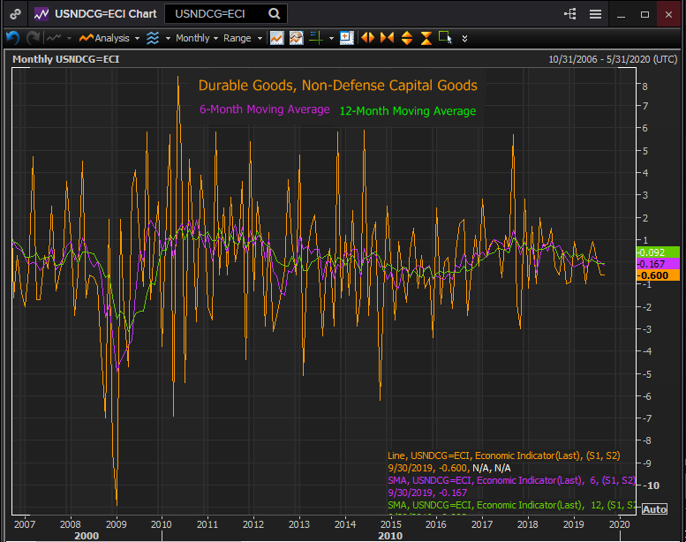Select the zoom rectangle cursor tool
The image size is (686, 542).
(x=445, y=38)
